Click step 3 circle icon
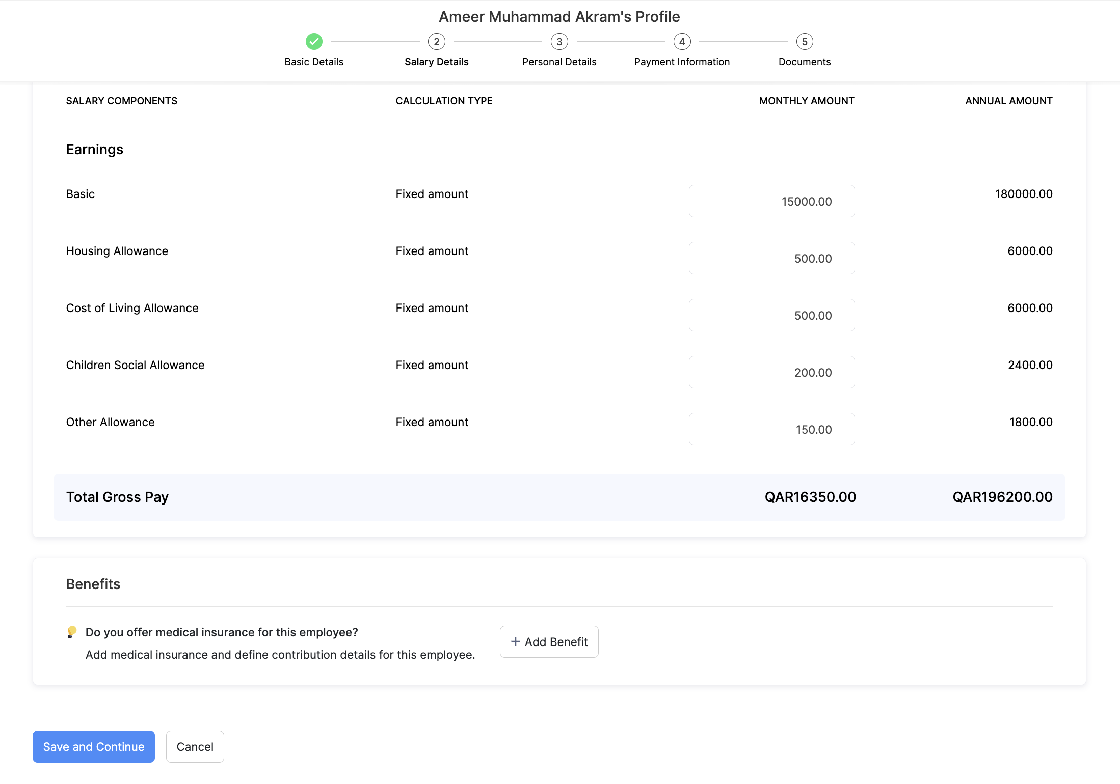The image size is (1120, 784). point(559,41)
